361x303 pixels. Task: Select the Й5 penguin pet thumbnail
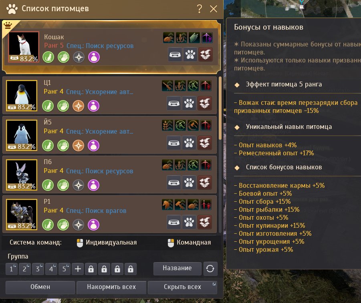22,135
